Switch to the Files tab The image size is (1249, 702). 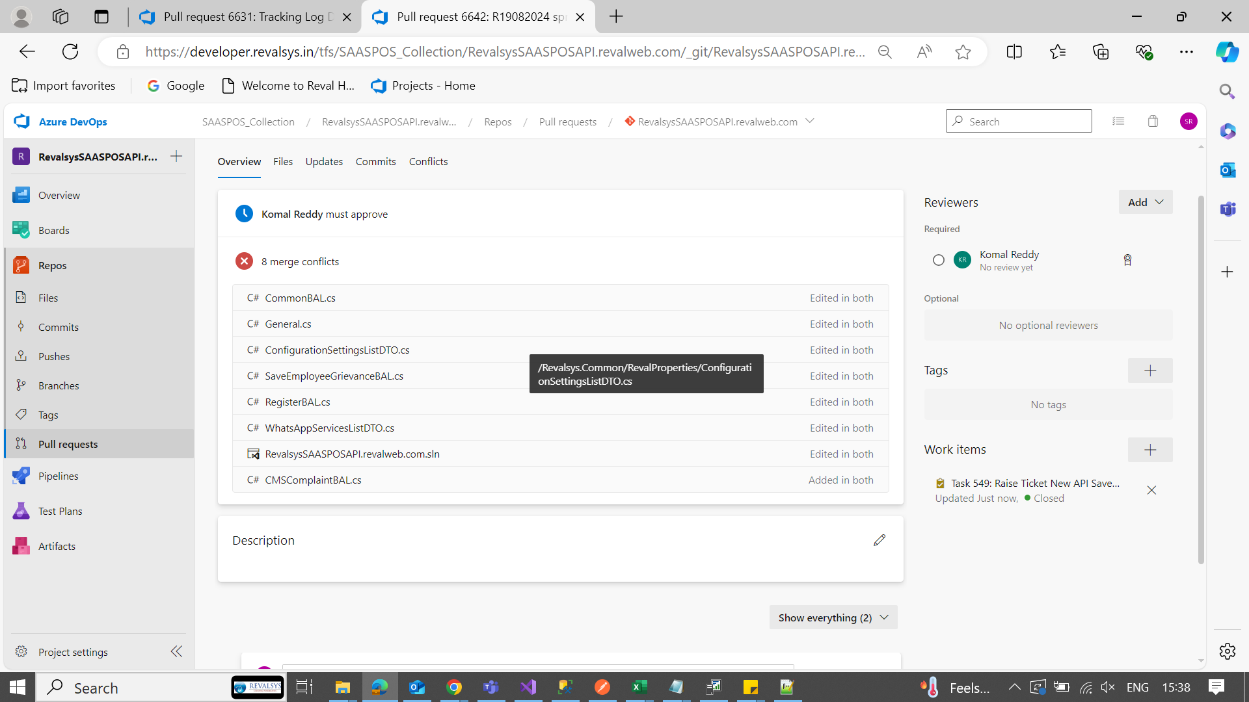pyautogui.click(x=282, y=161)
